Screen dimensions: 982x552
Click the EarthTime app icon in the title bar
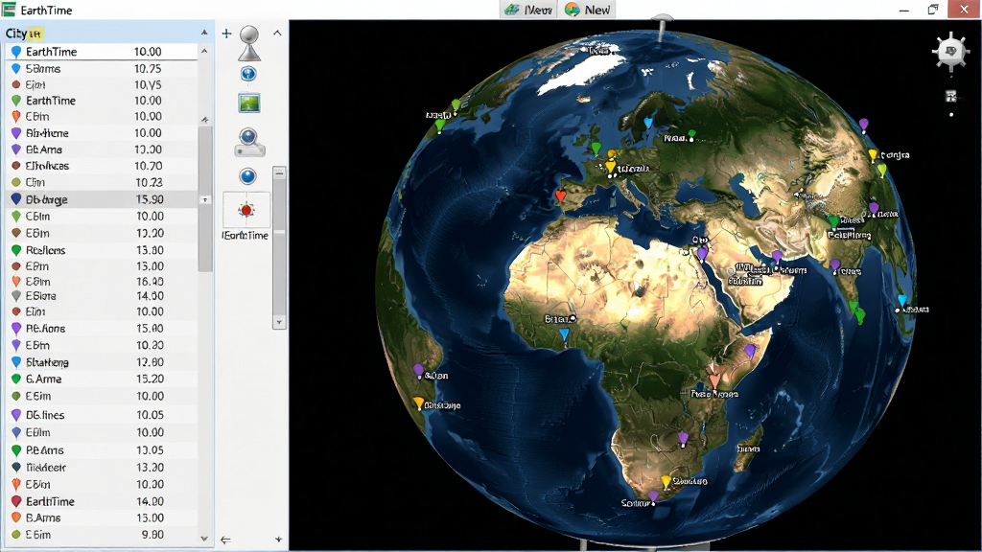pos(9,10)
